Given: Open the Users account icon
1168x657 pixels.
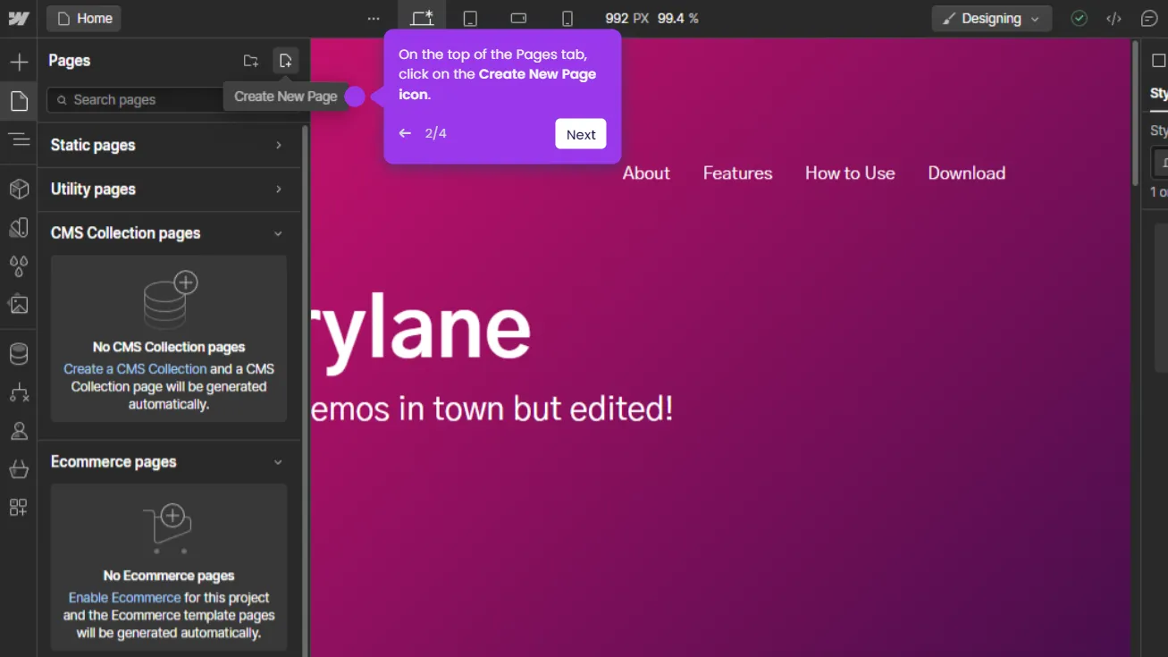Looking at the screenshot, I should pos(19,431).
